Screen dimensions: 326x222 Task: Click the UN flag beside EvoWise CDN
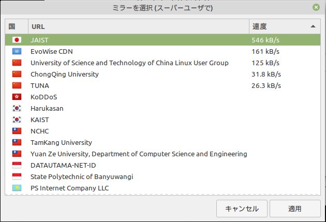(x=17, y=51)
